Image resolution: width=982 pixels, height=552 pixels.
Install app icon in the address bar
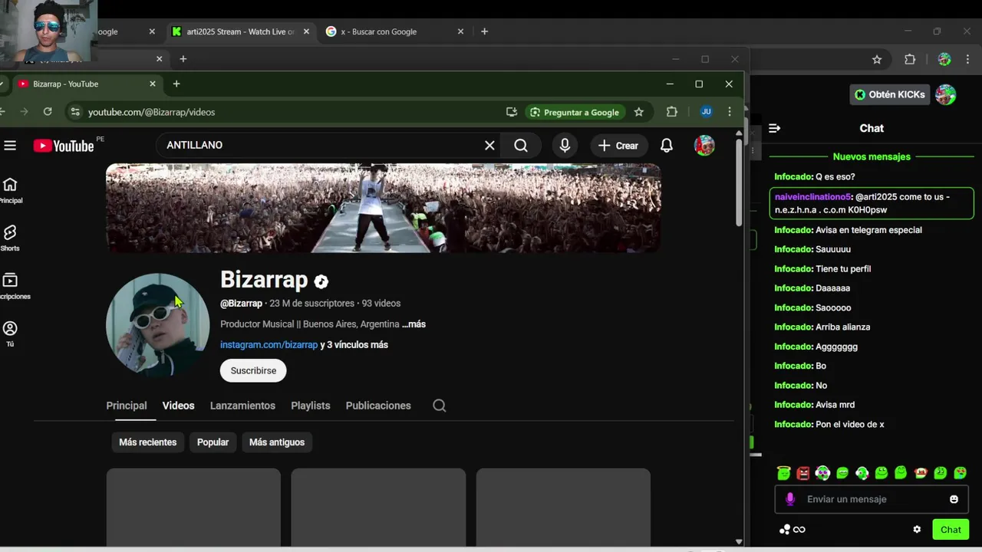click(512, 112)
